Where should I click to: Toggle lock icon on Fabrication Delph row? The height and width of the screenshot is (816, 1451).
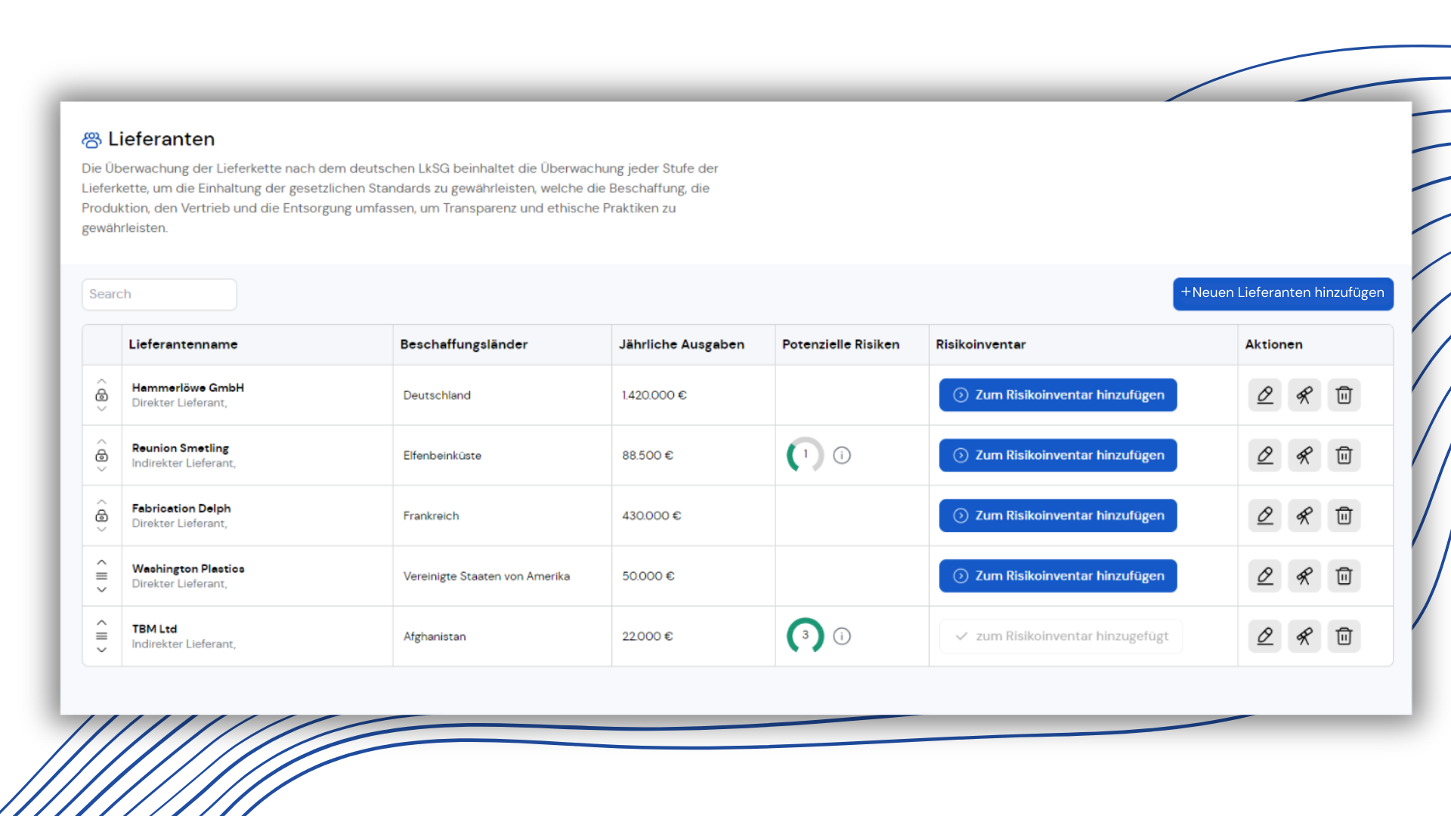click(101, 516)
